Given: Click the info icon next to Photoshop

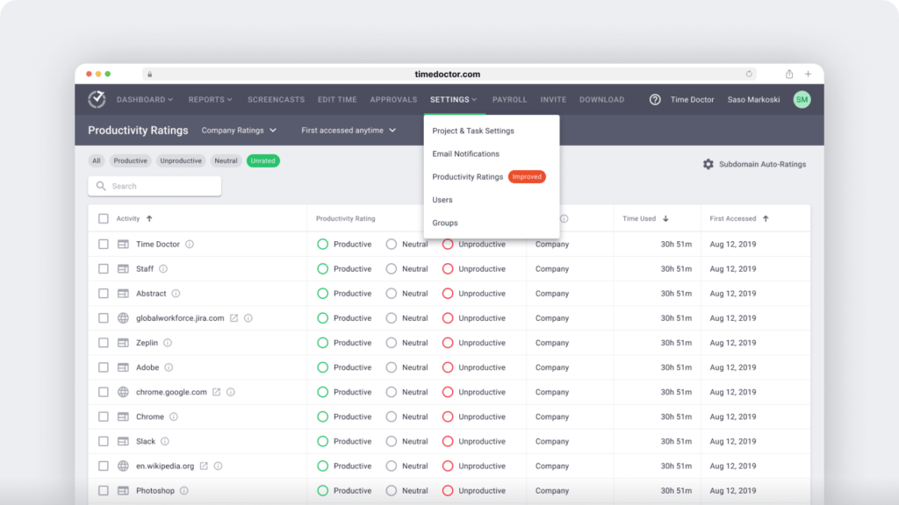Looking at the screenshot, I should [183, 490].
